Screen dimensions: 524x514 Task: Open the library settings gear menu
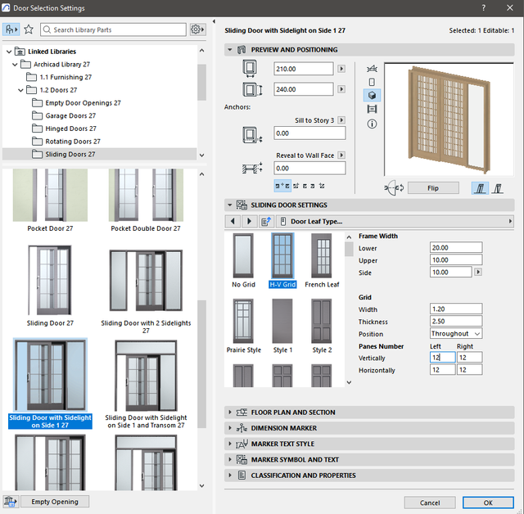point(196,29)
